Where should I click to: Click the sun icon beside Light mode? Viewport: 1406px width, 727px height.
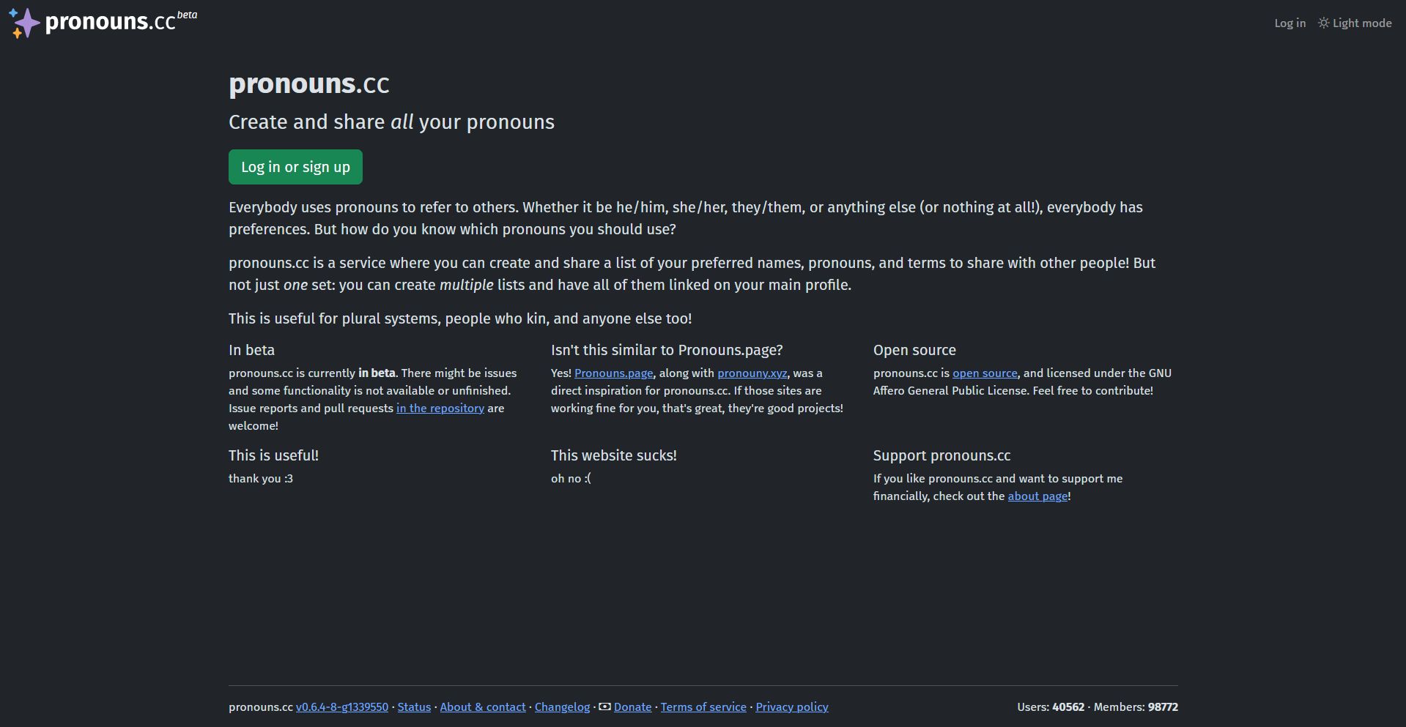(1323, 23)
